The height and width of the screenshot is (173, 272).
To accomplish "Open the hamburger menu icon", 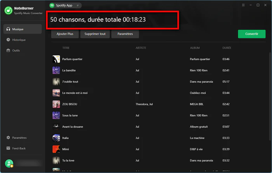I will tap(243, 5).
